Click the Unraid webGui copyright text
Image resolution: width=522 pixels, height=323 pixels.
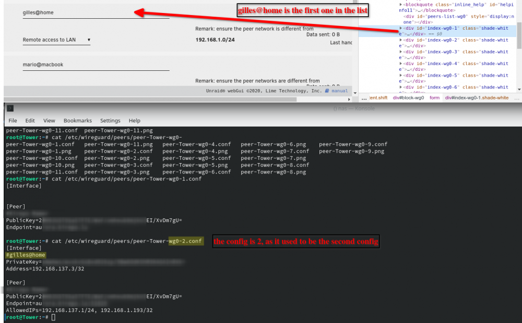pos(264,91)
